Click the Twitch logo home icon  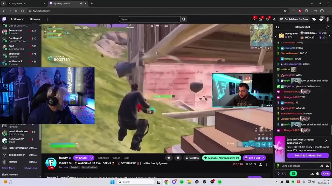click(4, 19)
